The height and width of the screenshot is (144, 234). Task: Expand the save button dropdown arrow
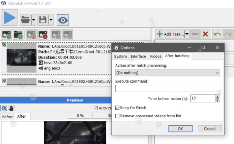51,20
